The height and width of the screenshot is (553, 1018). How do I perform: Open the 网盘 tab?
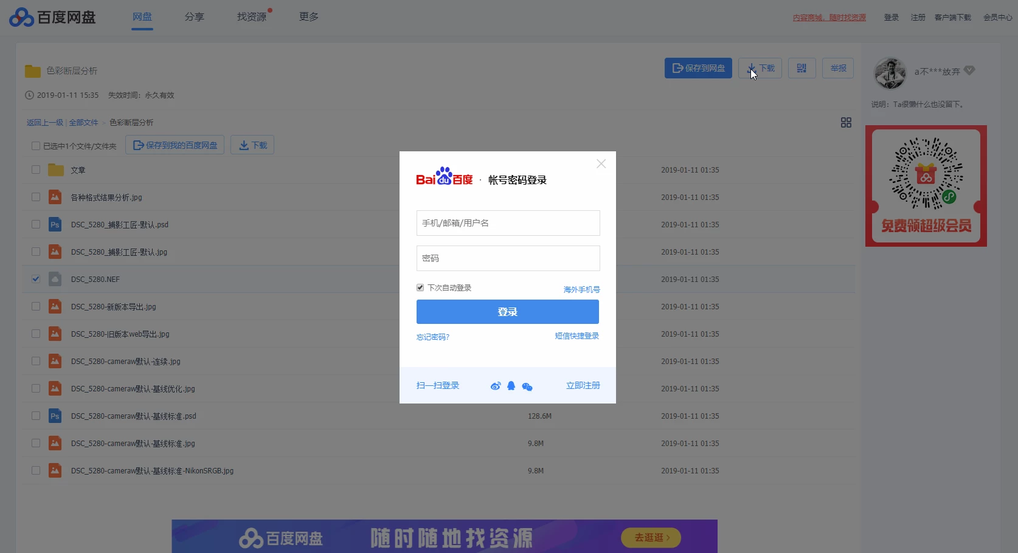pos(142,17)
